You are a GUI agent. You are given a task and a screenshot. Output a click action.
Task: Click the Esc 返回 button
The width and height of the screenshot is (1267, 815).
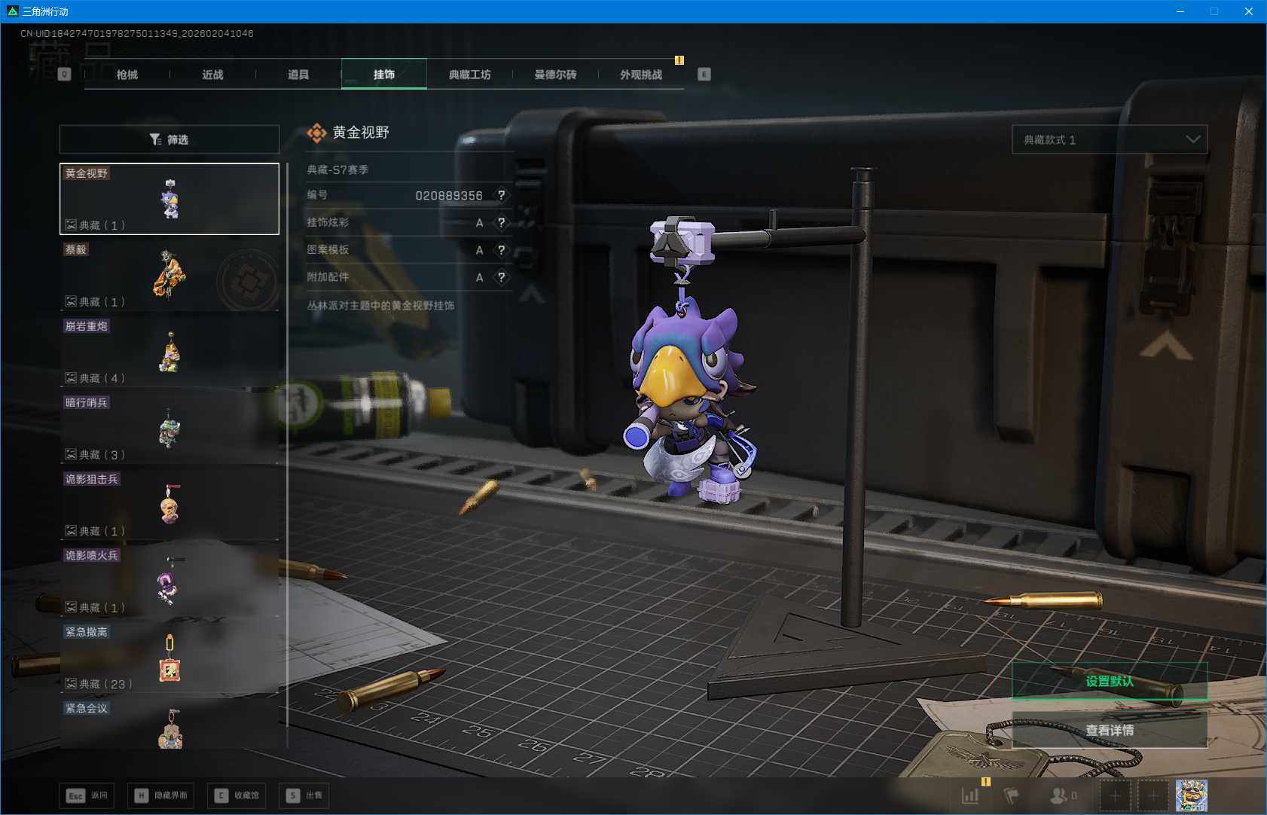pos(87,795)
